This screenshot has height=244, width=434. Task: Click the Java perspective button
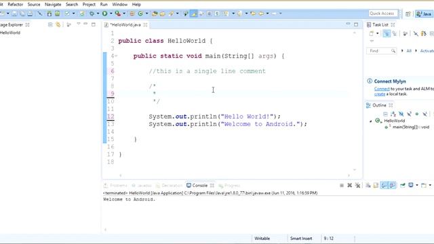coord(424,14)
